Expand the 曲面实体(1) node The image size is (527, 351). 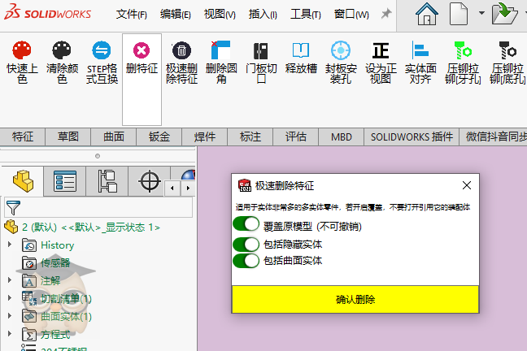[10, 315]
